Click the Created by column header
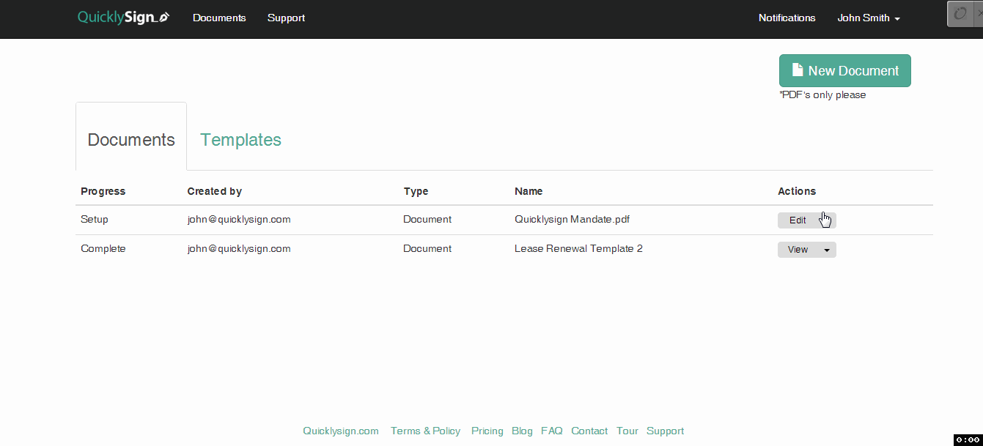 click(214, 191)
